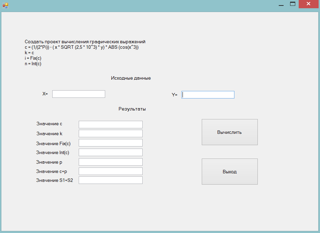Click the label Значение Fix(c)
Image resolution: width=320 pixels, height=233 pixels.
(x=53, y=143)
